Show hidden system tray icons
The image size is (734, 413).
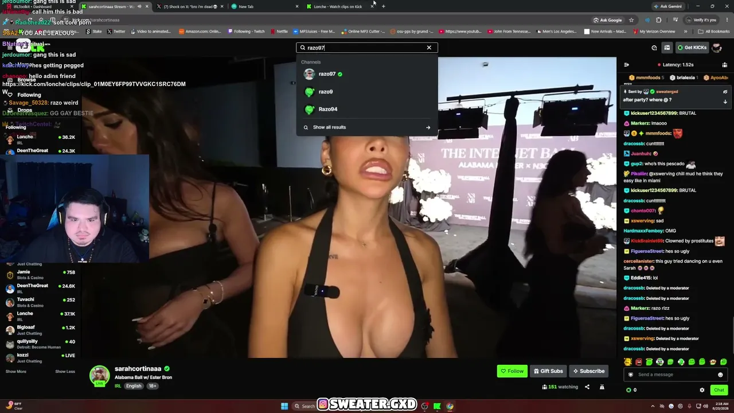pos(653,406)
